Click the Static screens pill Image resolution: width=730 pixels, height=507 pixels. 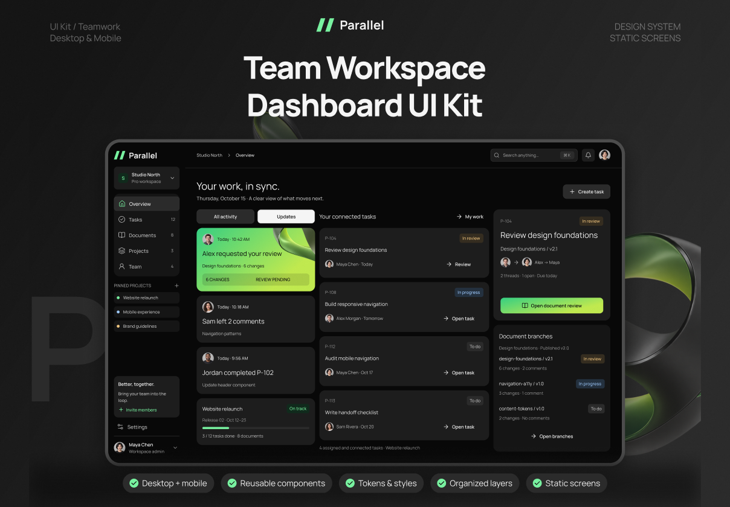click(x=566, y=483)
